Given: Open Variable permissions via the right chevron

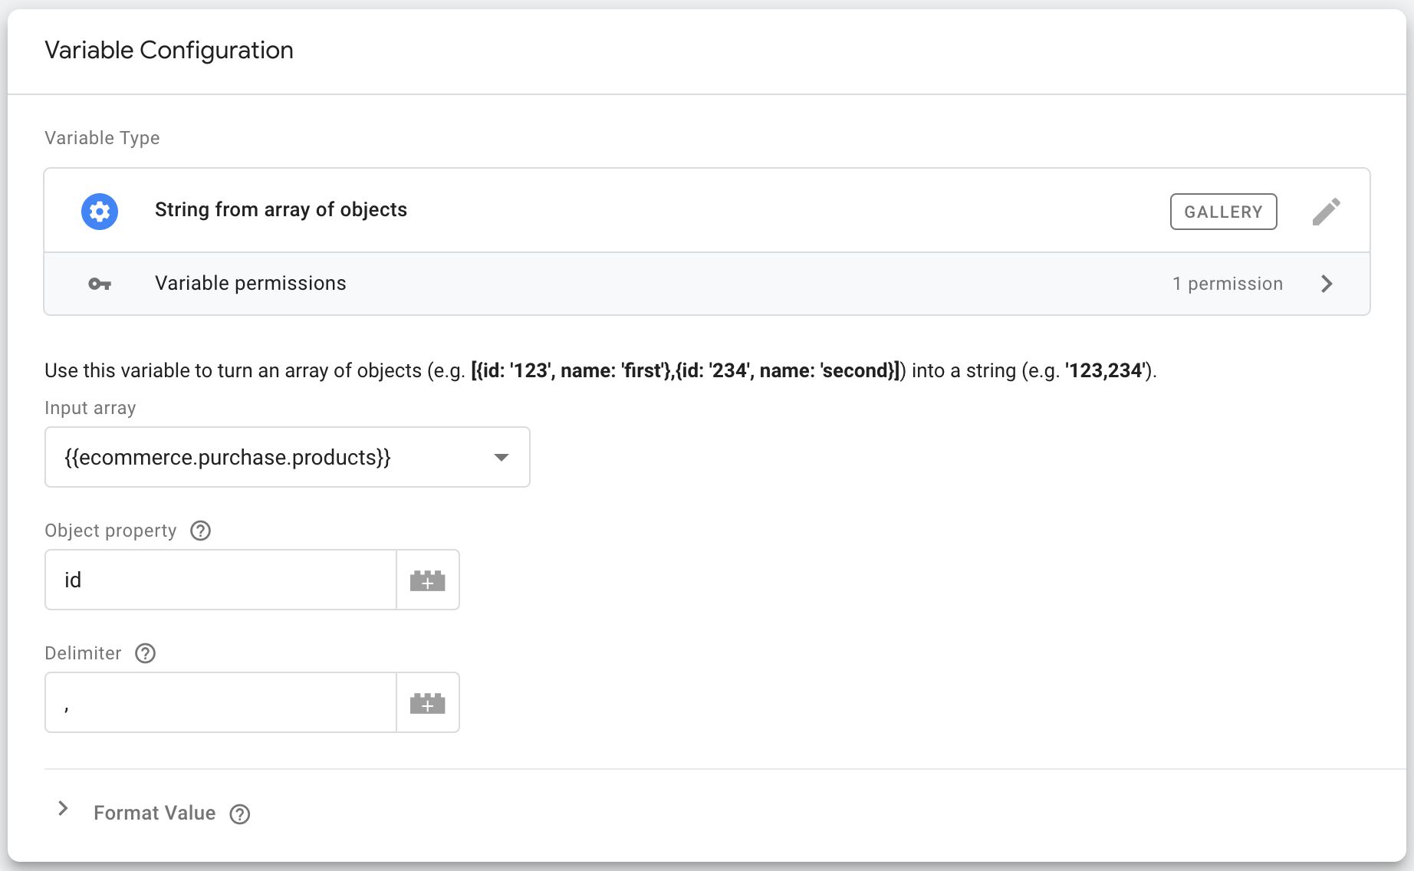Looking at the screenshot, I should pos(1327,284).
